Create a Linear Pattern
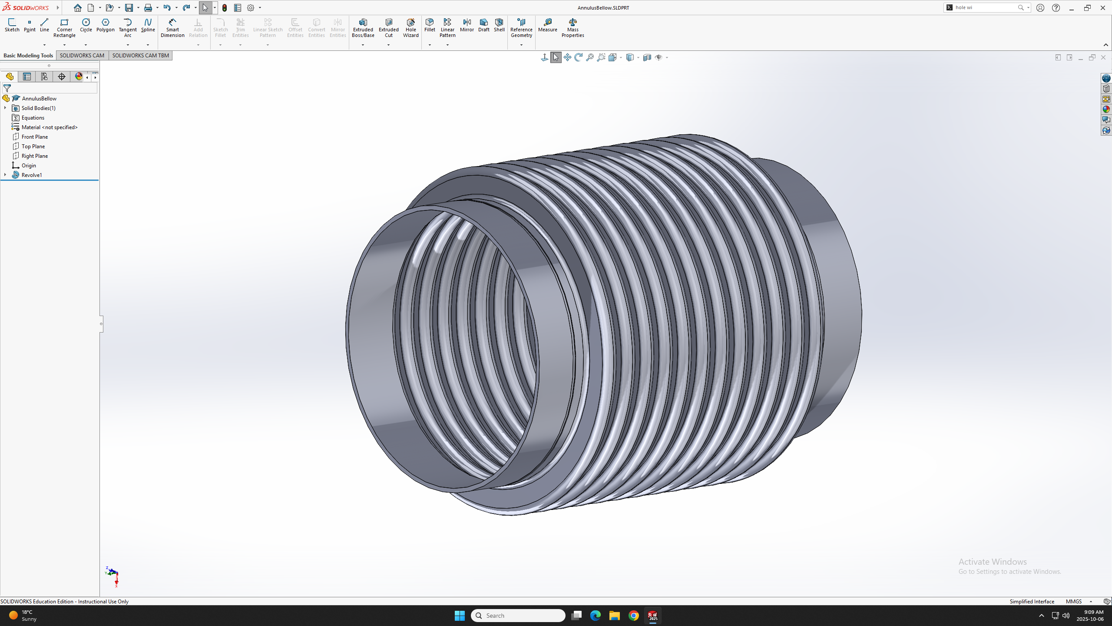 447,28
